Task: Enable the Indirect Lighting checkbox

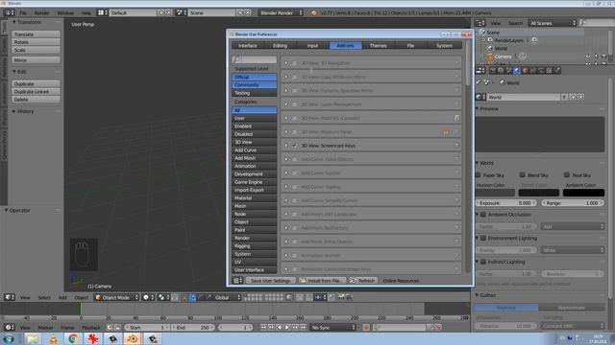Action: [x=483, y=262]
